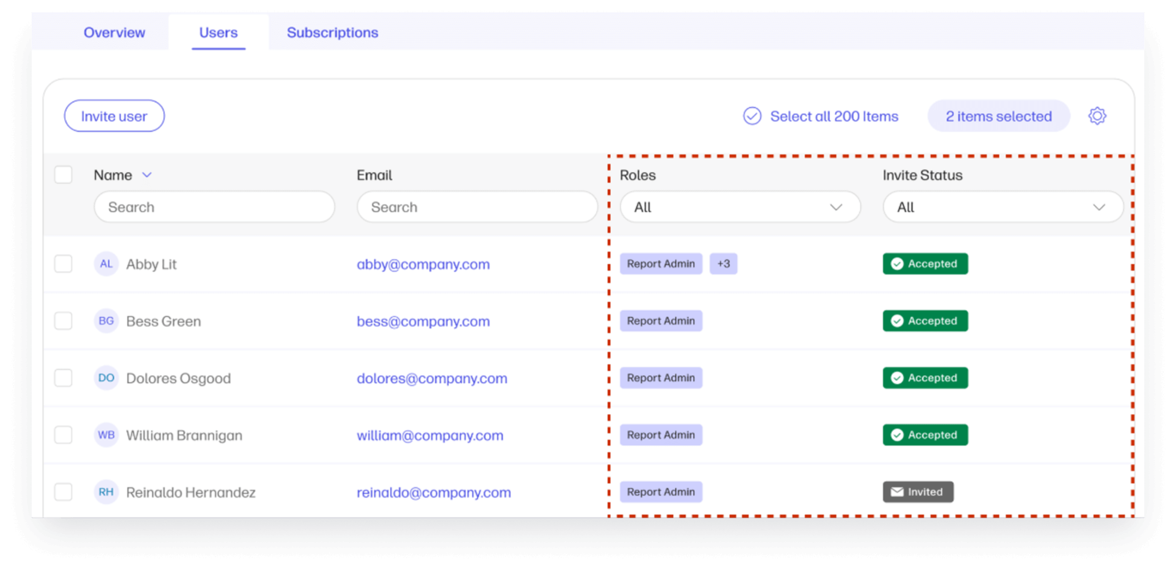Open the table settings gear icon
Image resolution: width=1176 pixels, height=569 pixels.
point(1097,116)
